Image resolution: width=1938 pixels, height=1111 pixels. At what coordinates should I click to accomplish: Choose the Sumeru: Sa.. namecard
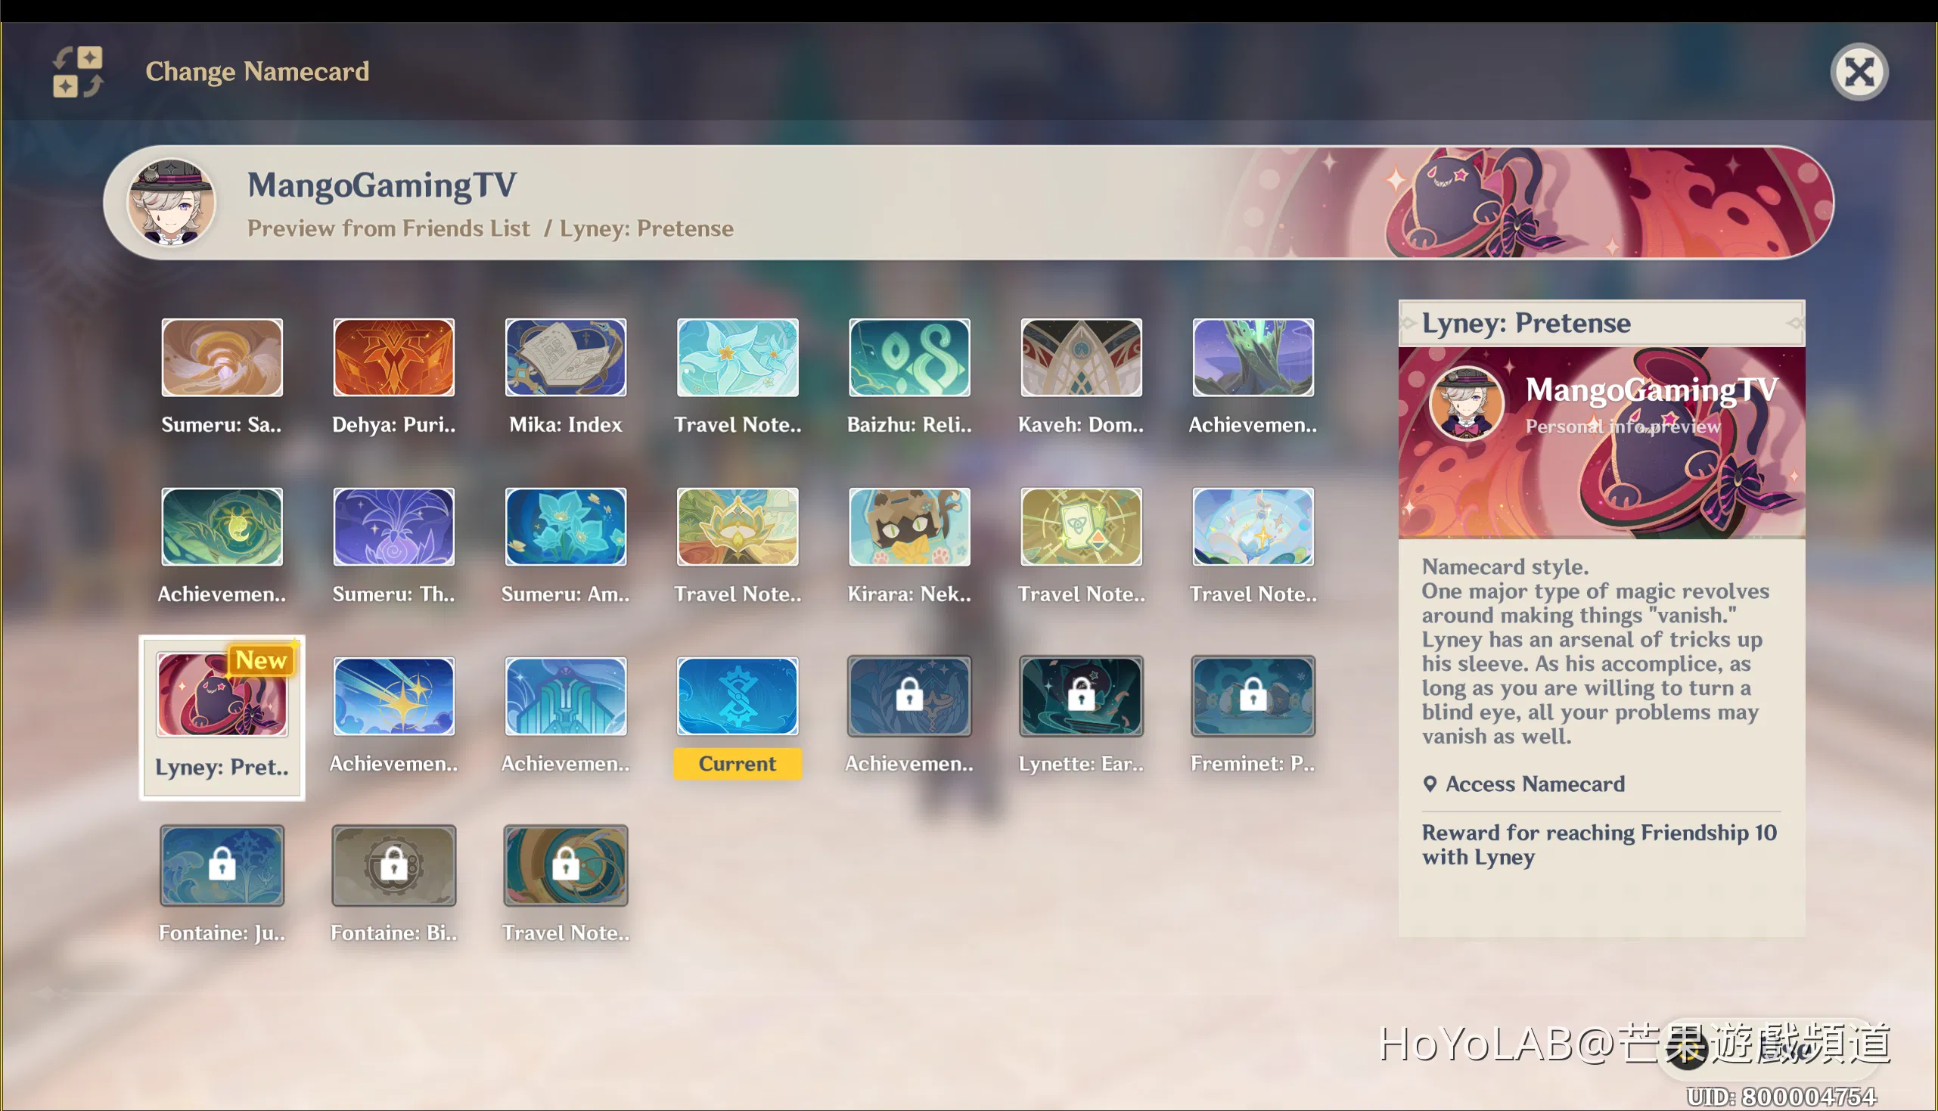click(x=222, y=358)
